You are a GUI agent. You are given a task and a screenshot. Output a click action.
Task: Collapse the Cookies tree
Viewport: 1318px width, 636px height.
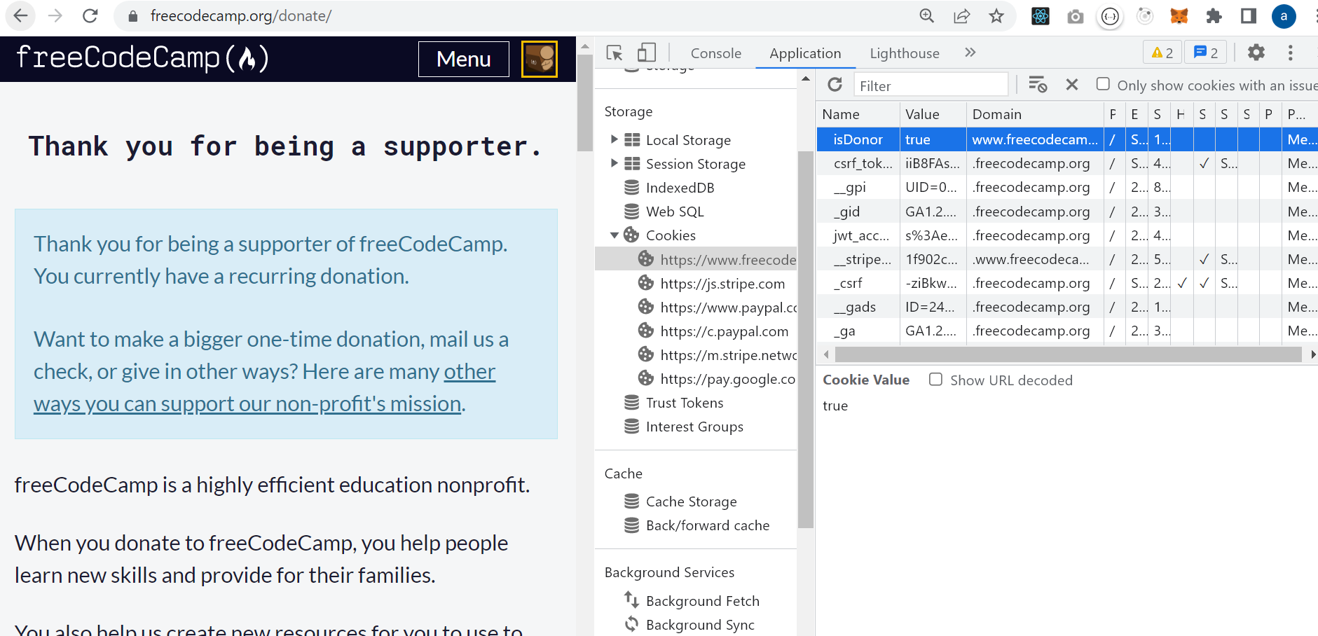point(615,235)
